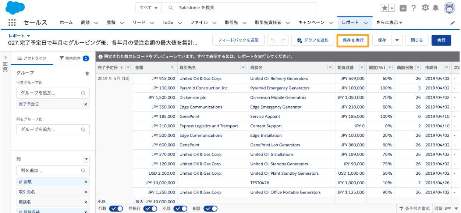Image resolution: width=461 pixels, height=213 pixels.
Task: Go to the ホーム tab
Action: pos(66,23)
